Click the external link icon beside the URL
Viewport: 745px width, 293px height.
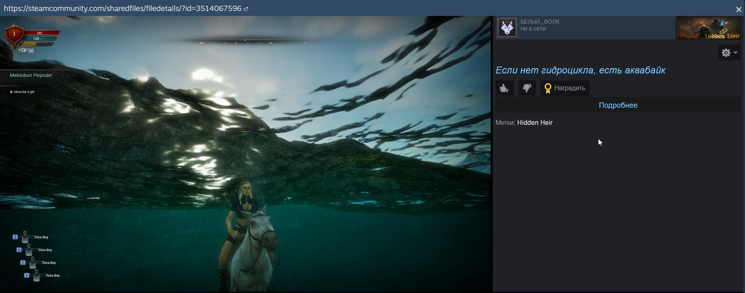click(246, 9)
